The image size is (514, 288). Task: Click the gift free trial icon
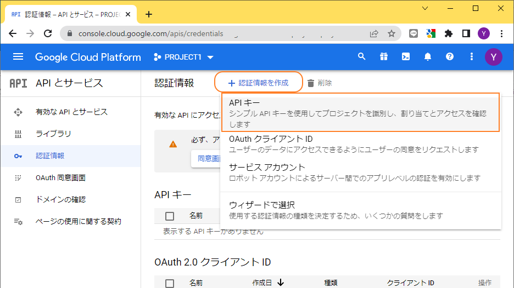383,56
